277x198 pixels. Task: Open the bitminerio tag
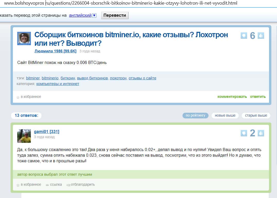pyautogui.click(x=50, y=78)
